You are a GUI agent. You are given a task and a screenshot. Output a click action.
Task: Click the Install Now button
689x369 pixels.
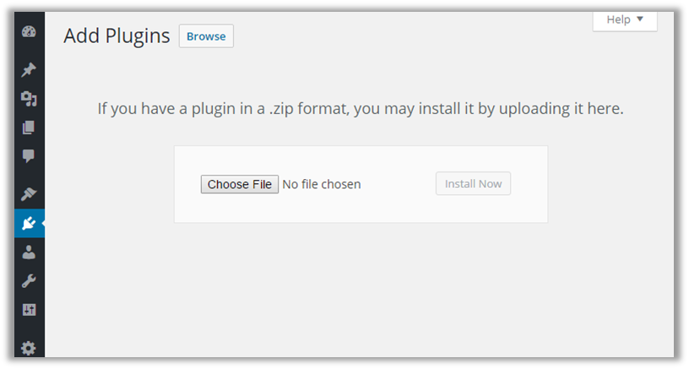(473, 184)
